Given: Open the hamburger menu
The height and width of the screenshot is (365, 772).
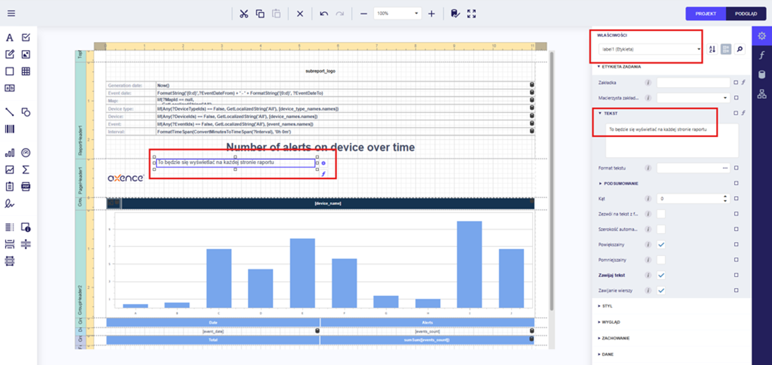Looking at the screenshot, I should [11, 13].
